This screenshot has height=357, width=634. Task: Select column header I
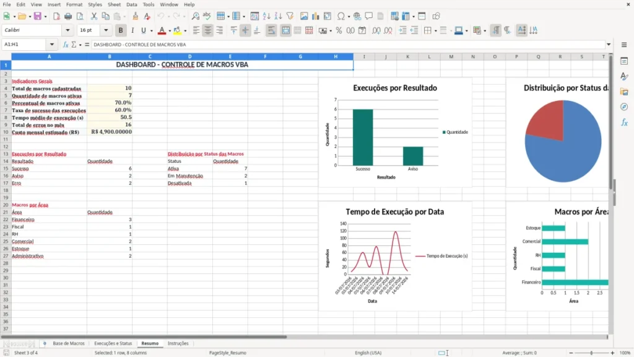364,56
